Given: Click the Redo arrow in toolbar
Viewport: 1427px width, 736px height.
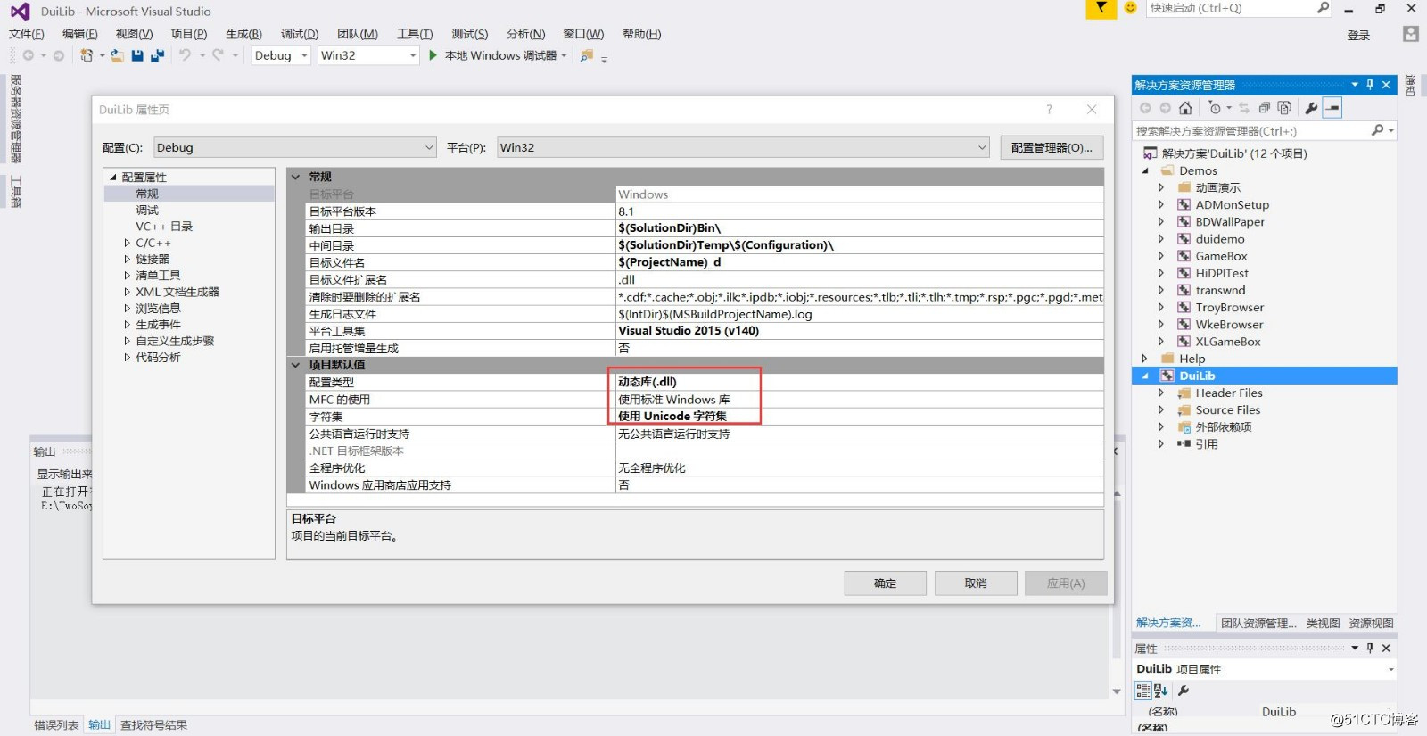Looking at the screenshot, I should [x=218, y=55].
